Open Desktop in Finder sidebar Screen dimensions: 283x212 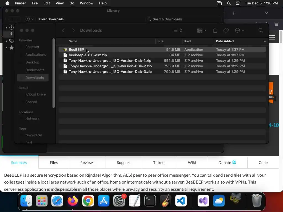coord(32,62)
